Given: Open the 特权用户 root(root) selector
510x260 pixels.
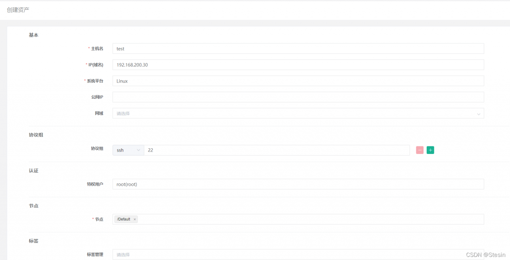Looking at the screenshot, I should pos(298,184).
